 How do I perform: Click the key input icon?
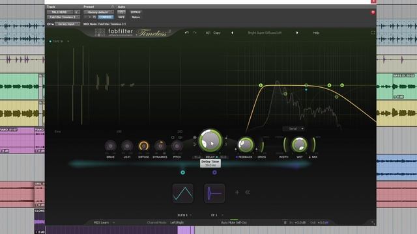(50, 24)
